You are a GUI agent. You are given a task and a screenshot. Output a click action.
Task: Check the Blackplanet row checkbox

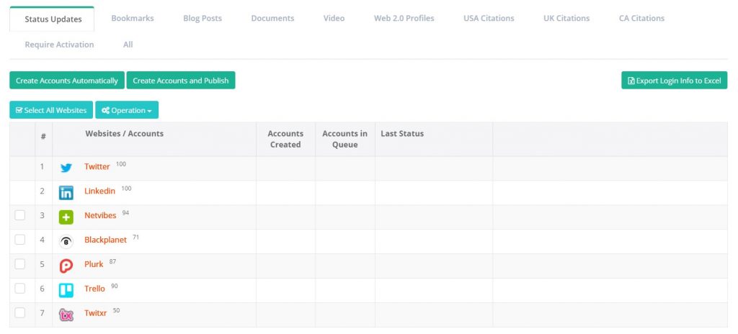[x=20, y=240]
